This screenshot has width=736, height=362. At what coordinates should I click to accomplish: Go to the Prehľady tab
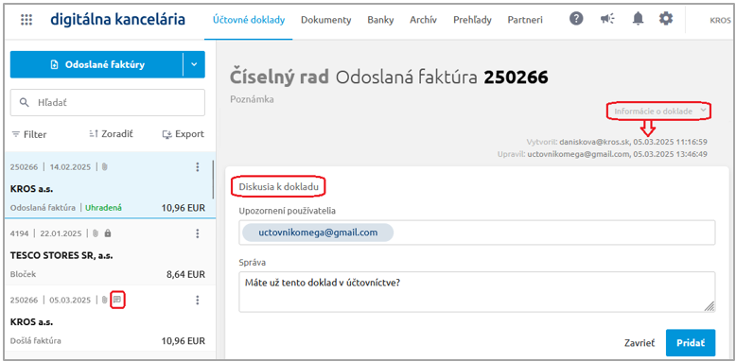pos(472,20)
